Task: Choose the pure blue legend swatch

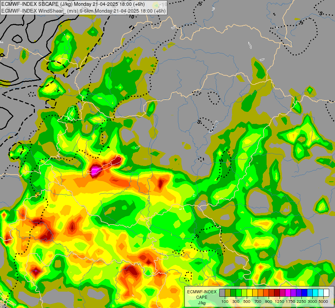Action: click(304, 293)
